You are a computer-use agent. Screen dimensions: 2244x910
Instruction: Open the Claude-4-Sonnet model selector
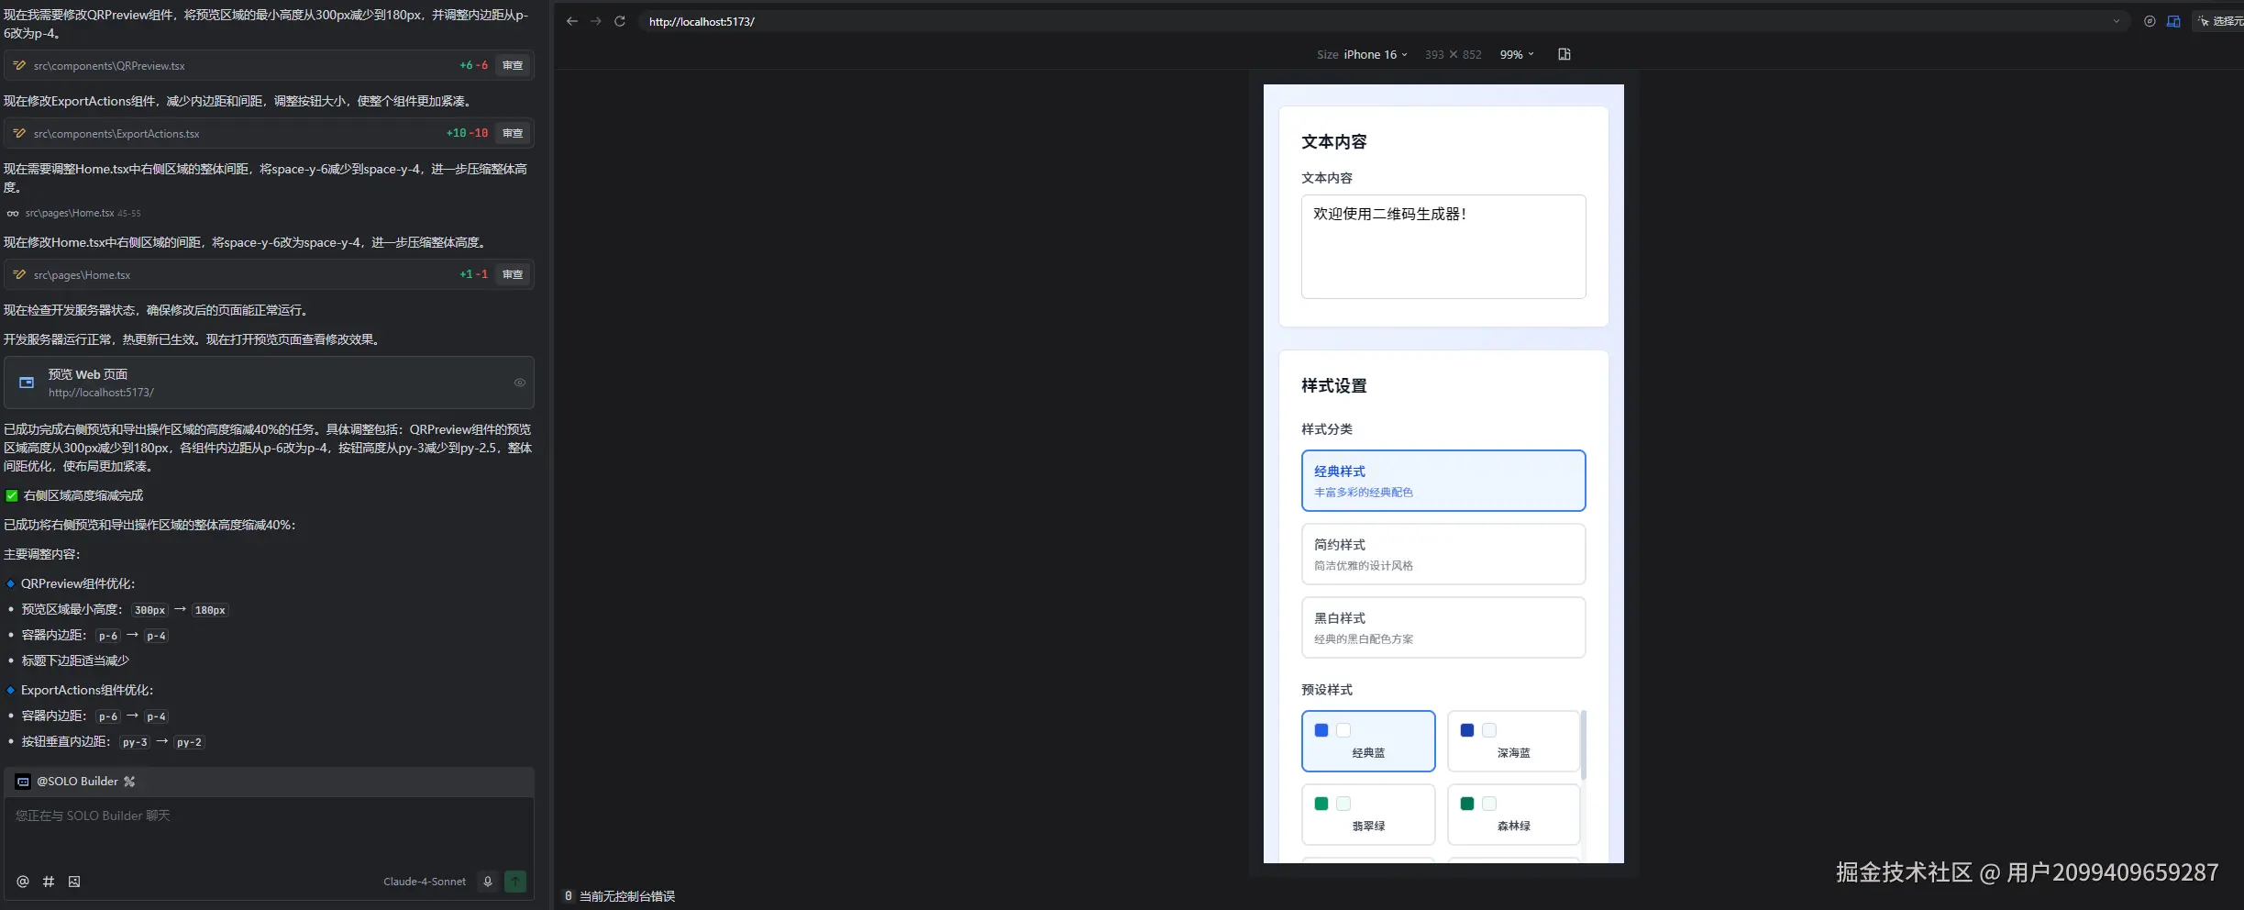[x=425, y=882]
